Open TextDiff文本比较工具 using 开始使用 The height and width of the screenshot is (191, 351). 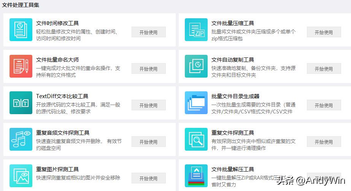point(149,105)
